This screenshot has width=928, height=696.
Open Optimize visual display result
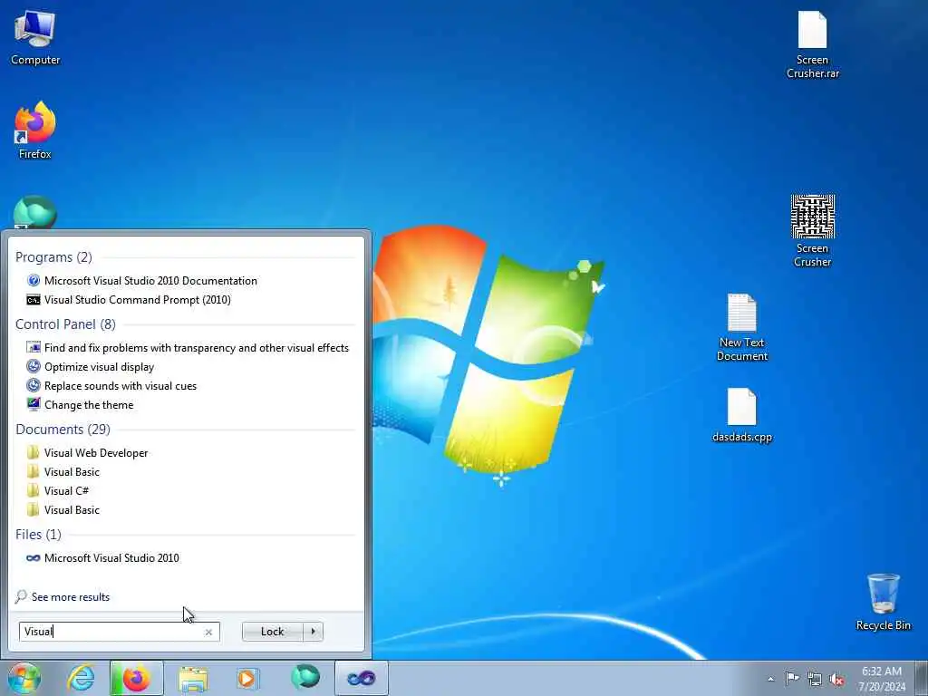[91, 367]
